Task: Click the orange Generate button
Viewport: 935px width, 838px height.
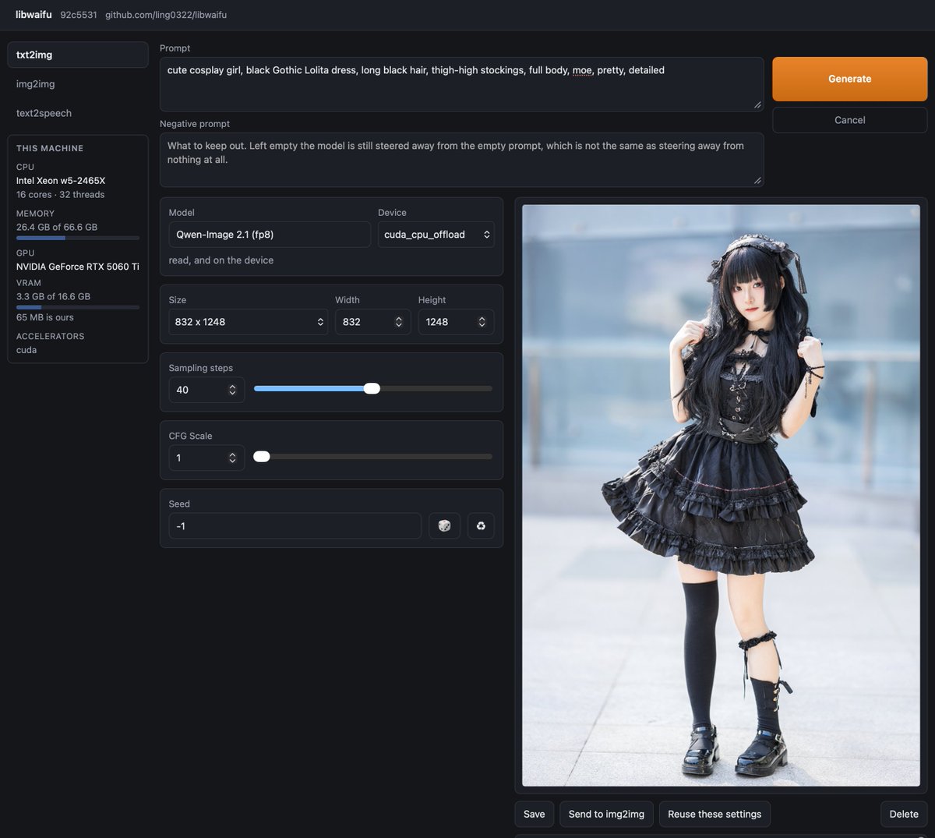Action: (849, 79)
